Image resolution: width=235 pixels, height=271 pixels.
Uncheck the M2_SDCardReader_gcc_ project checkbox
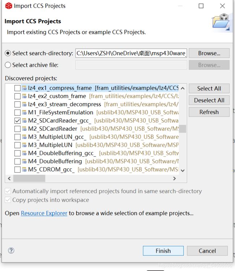(x=17, y=120)
